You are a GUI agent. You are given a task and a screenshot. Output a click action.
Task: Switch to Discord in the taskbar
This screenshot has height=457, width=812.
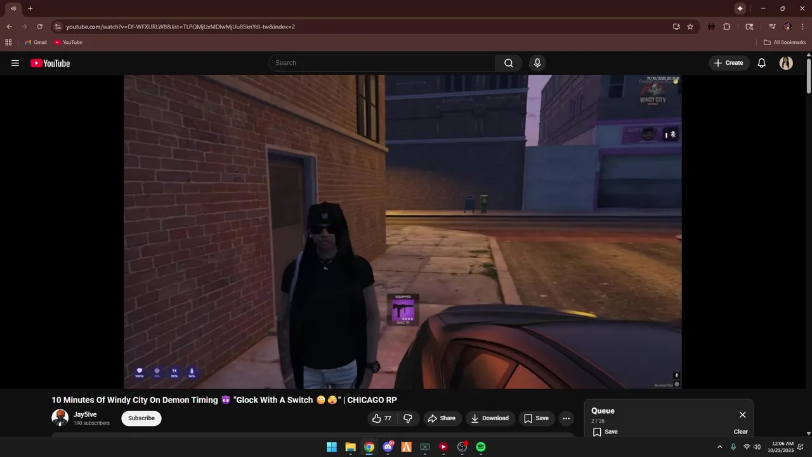(388, 447)
